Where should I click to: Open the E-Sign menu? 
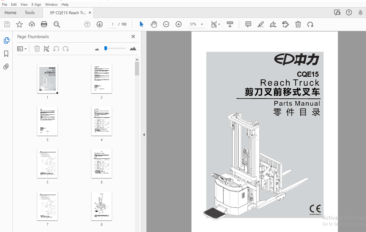point(36,5)
